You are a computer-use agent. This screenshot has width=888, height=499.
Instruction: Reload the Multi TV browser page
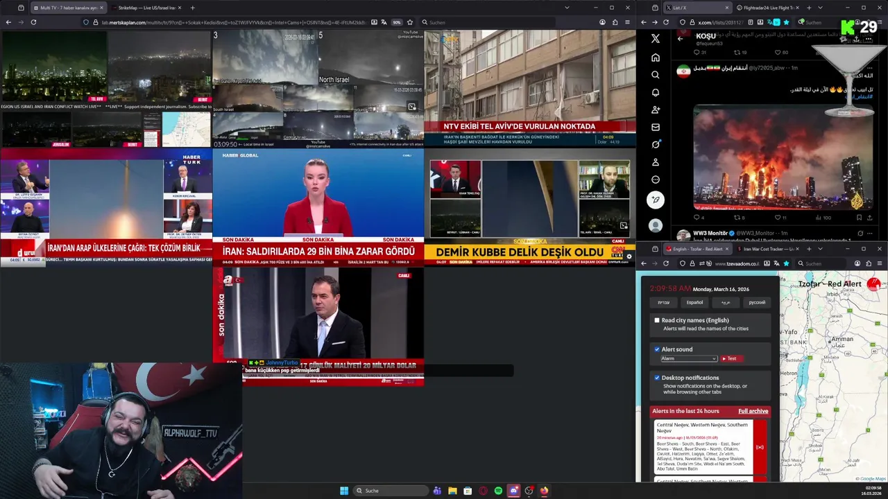pos(33,22)
